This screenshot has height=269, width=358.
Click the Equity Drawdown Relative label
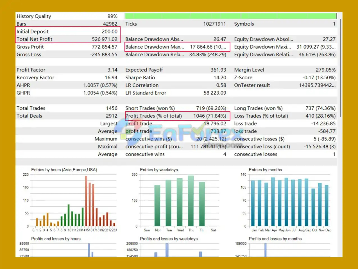pyautogui.click(x=263, y=55)
